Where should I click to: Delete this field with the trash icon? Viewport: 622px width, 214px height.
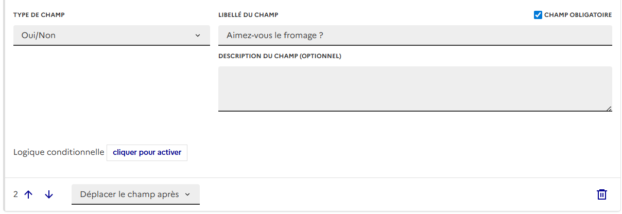click(x=601, y=194)
